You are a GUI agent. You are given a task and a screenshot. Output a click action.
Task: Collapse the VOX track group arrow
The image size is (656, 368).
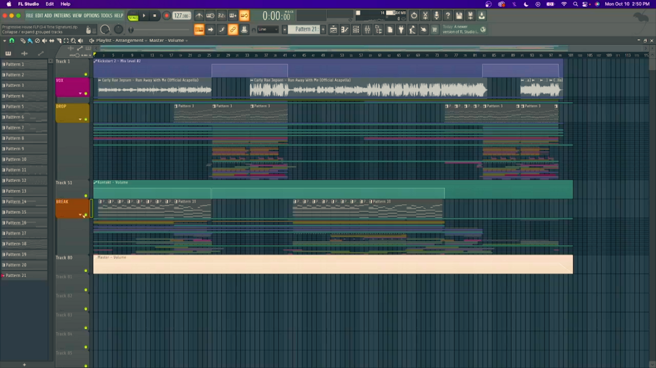click(80, 93)
